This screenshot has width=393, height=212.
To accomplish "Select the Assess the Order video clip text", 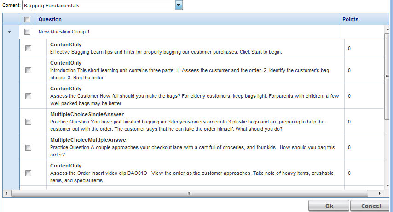I will (x=192, y=177).
